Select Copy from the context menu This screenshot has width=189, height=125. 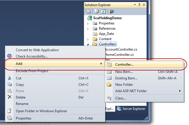55,85
